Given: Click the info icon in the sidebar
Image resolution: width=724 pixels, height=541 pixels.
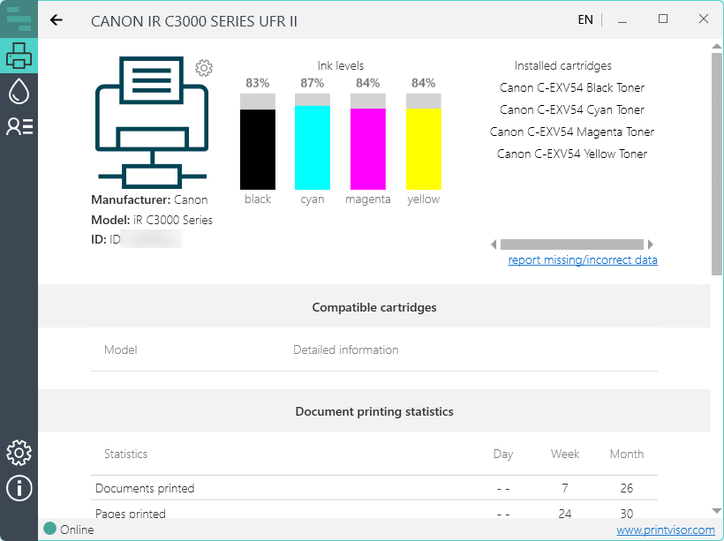Looking at the screenshot, I should pos(19,487).
